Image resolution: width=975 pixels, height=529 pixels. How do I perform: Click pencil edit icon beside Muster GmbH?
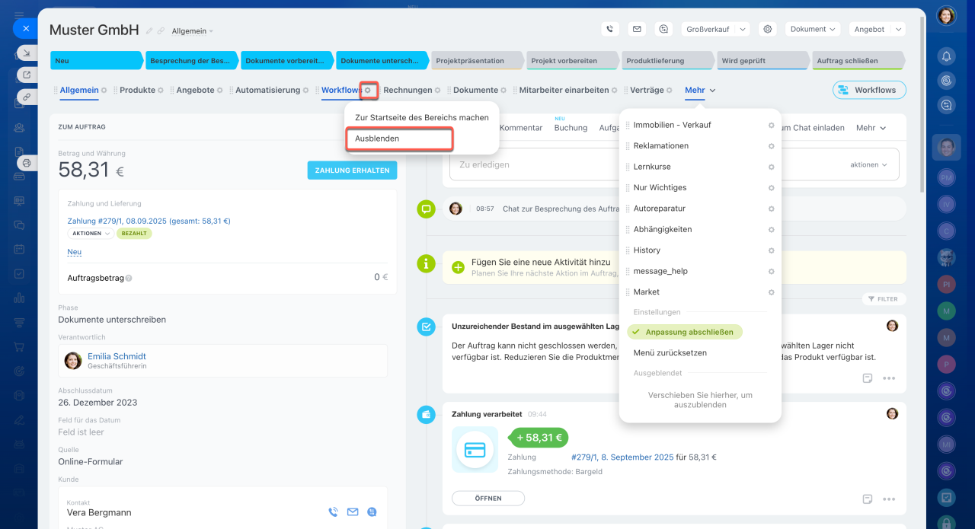149,31
